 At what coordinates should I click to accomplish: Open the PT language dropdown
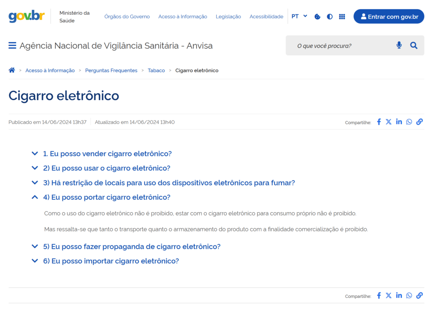tap(299, 16)
